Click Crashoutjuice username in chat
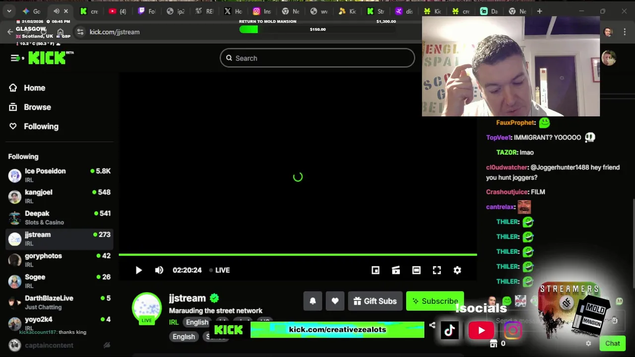The height and width of the screenshot is (357, 635). click(507, 192)
